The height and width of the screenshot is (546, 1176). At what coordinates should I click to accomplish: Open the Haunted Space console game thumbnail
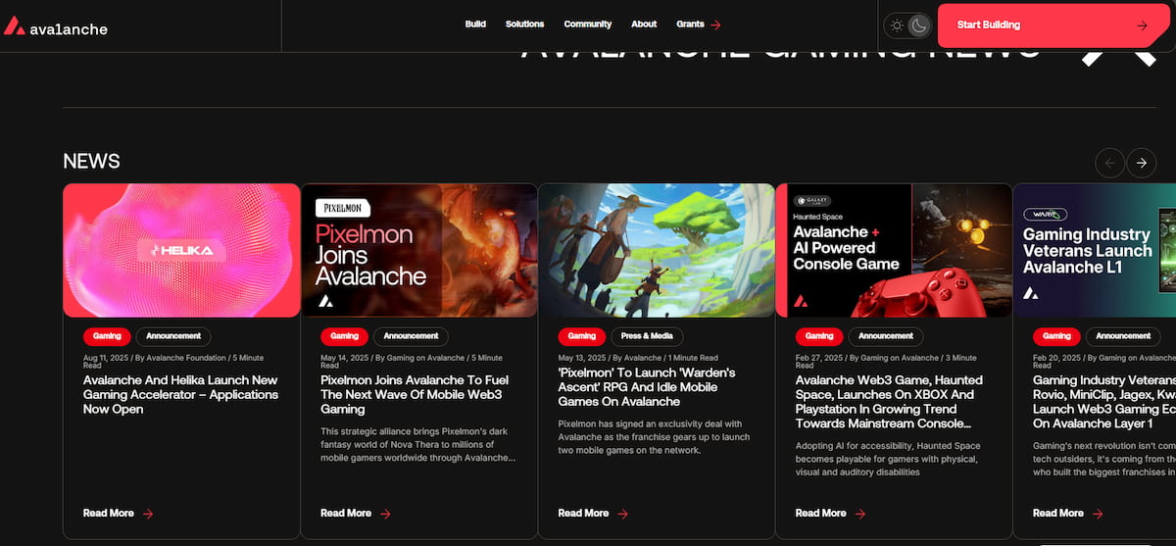(894, 250)
